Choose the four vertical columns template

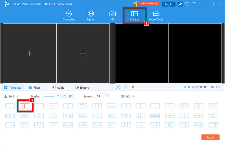pos(141,115)
